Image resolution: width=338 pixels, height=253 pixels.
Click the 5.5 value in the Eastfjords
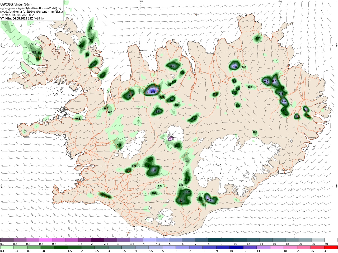click(306, 110)
